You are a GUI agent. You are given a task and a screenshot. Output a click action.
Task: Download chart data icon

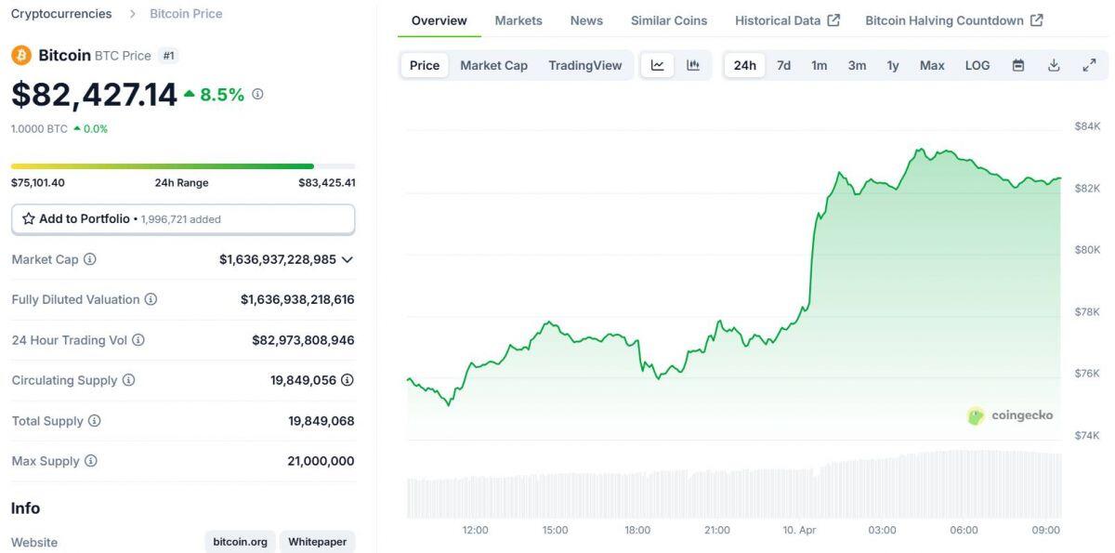pos(1054,65)
